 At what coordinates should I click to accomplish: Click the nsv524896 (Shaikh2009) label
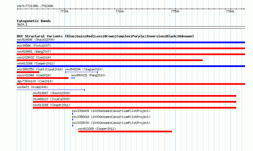pos(36,40)
